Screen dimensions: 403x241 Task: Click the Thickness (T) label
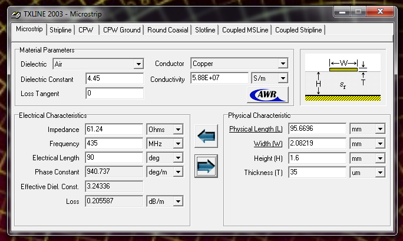click(263, 173)
